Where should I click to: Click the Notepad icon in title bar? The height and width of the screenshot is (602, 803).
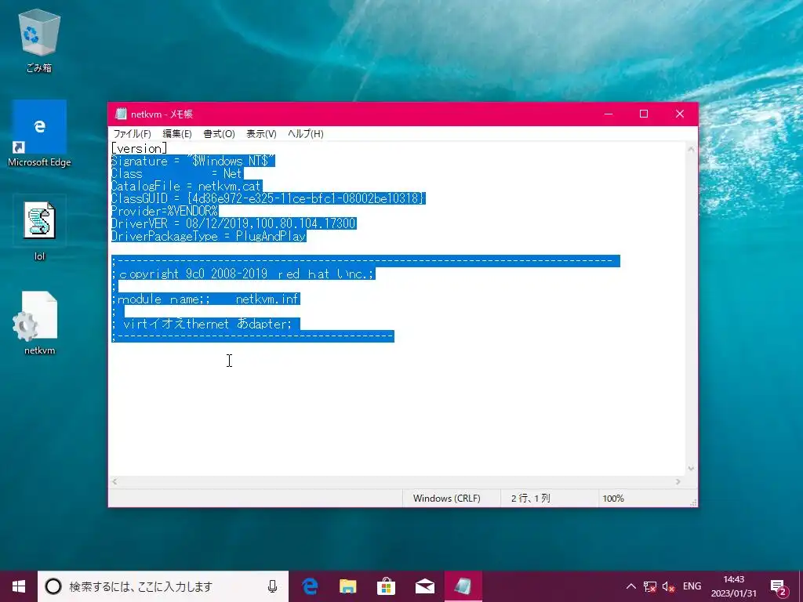[x=121, y=114]
